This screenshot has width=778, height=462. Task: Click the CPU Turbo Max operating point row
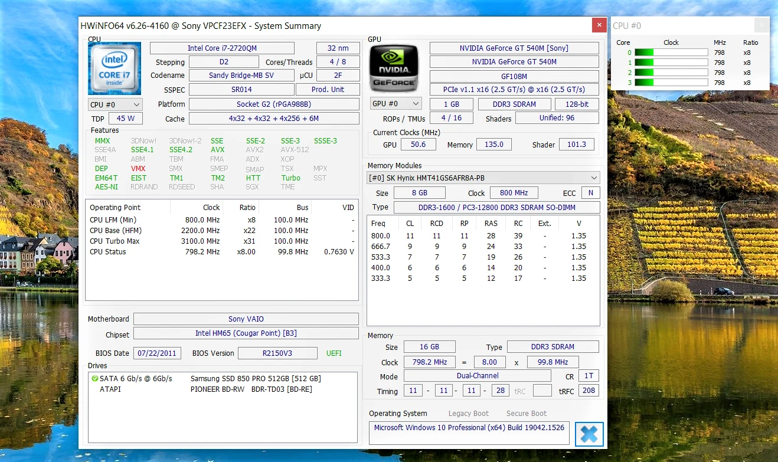click(x=222, y=241)
